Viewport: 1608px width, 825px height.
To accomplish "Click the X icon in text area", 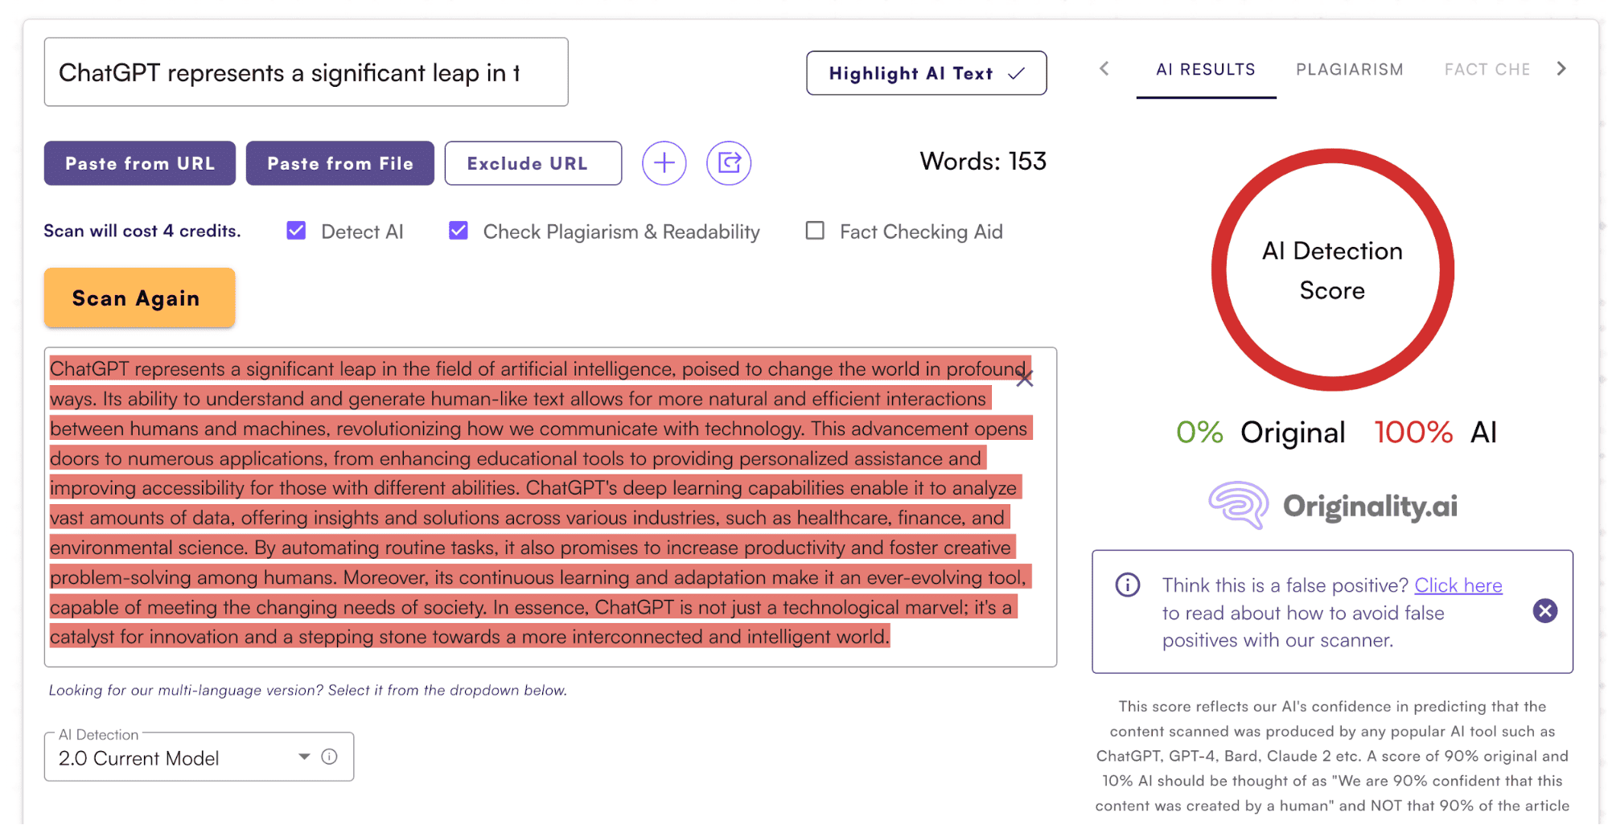I will tap(1024, 379).
